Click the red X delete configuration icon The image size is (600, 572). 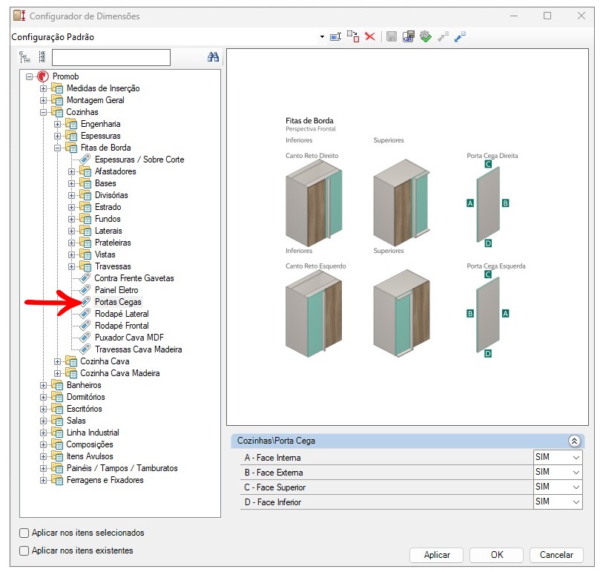[x=369, y=36]
